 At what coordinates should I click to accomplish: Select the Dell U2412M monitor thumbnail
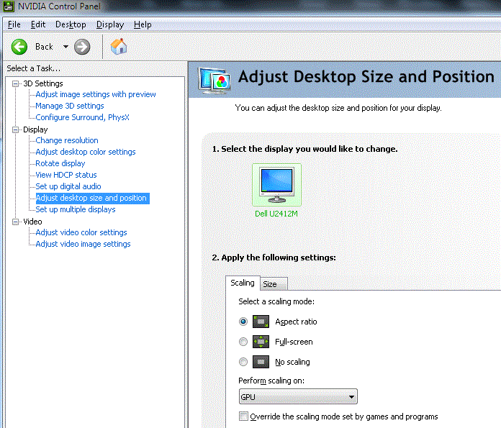[276, 185]
